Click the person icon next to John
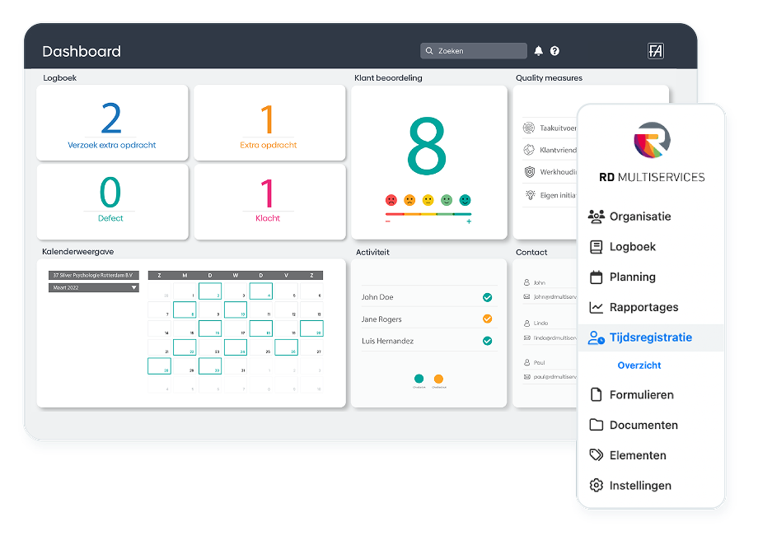 coord(527,282)
